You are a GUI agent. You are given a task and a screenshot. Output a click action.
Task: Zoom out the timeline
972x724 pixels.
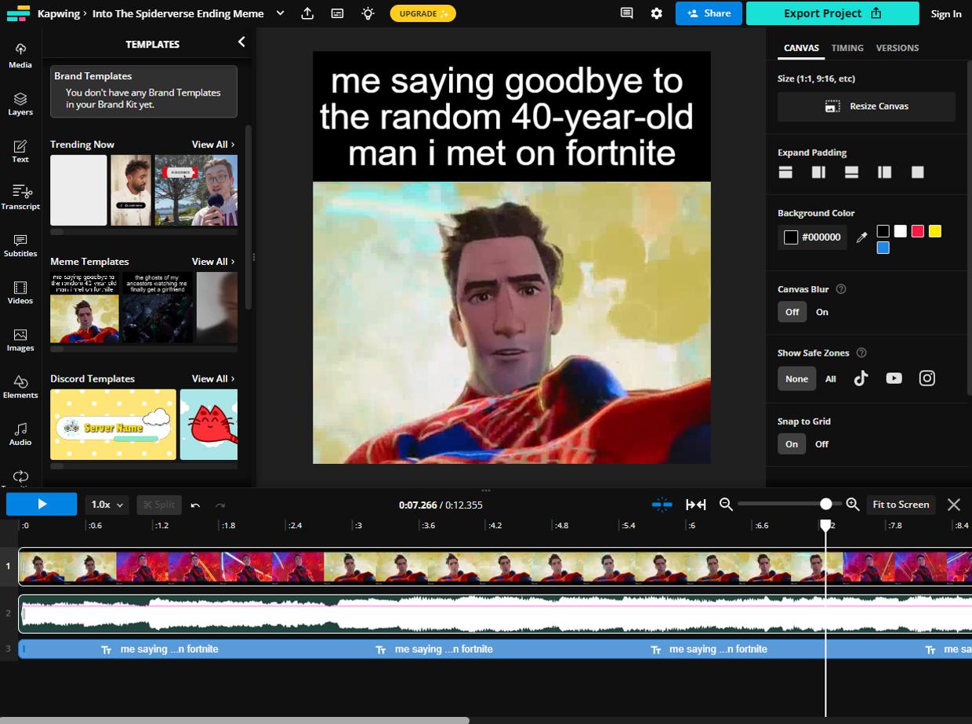point(726,505)
